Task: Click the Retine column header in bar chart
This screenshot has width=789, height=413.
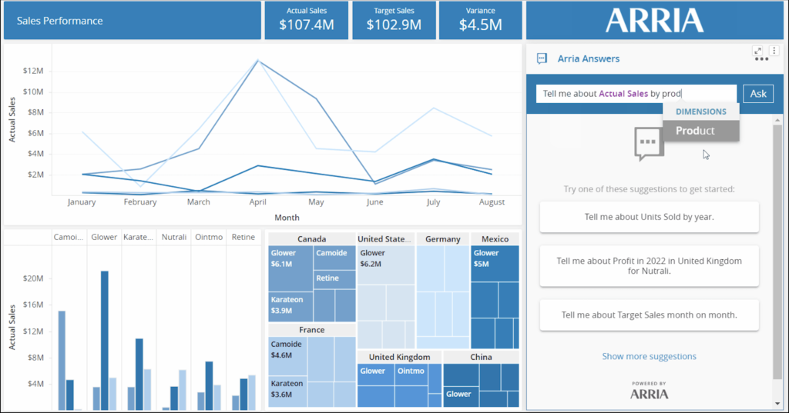Action: click(243, 237)
